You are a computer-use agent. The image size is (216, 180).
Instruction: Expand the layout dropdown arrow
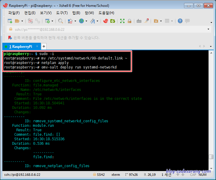[x=172, y=21]
